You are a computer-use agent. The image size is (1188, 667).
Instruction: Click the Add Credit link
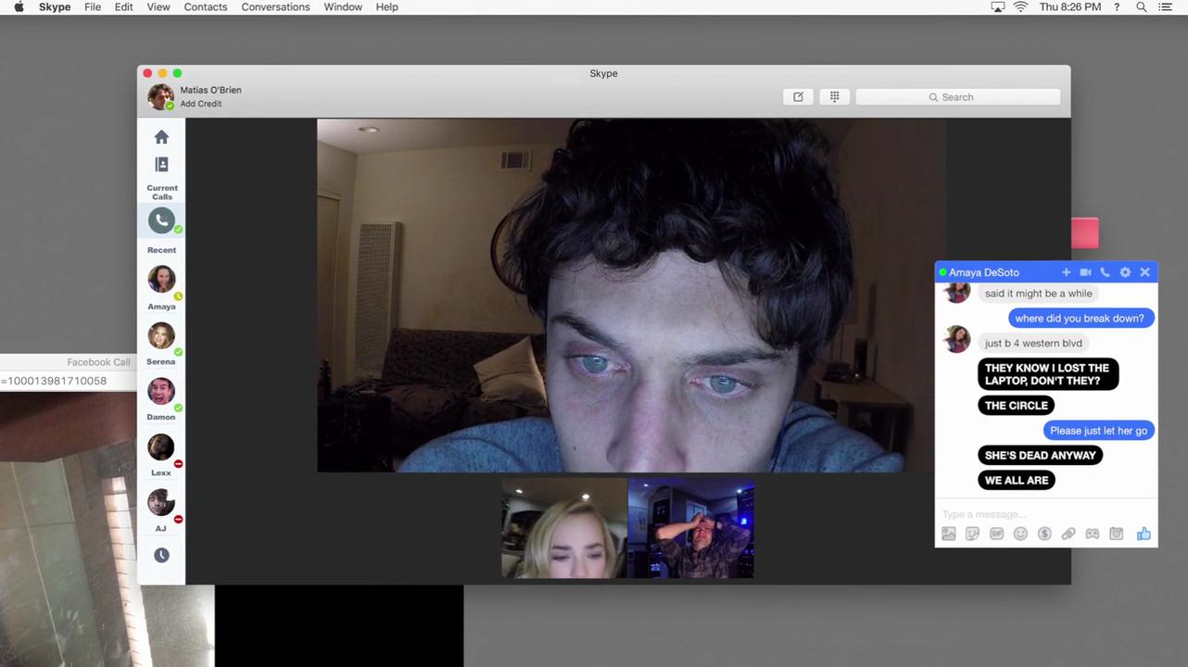point(200,104)
